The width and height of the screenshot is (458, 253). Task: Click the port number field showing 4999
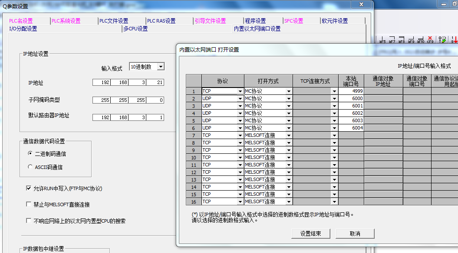click(x=351, y=91)
